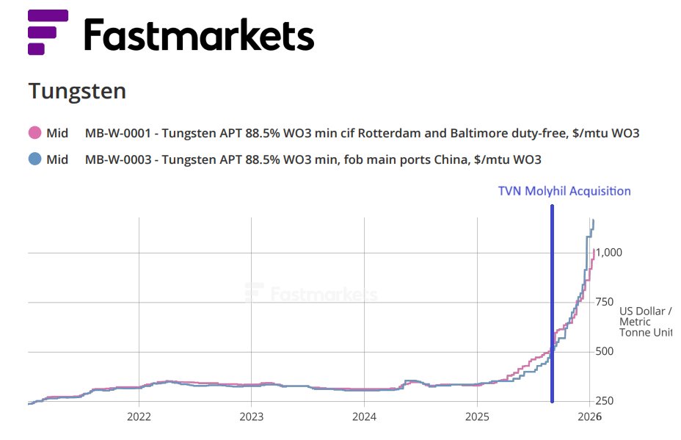Click the Fastmarkets purple logo icon

[x=48, y=32]
